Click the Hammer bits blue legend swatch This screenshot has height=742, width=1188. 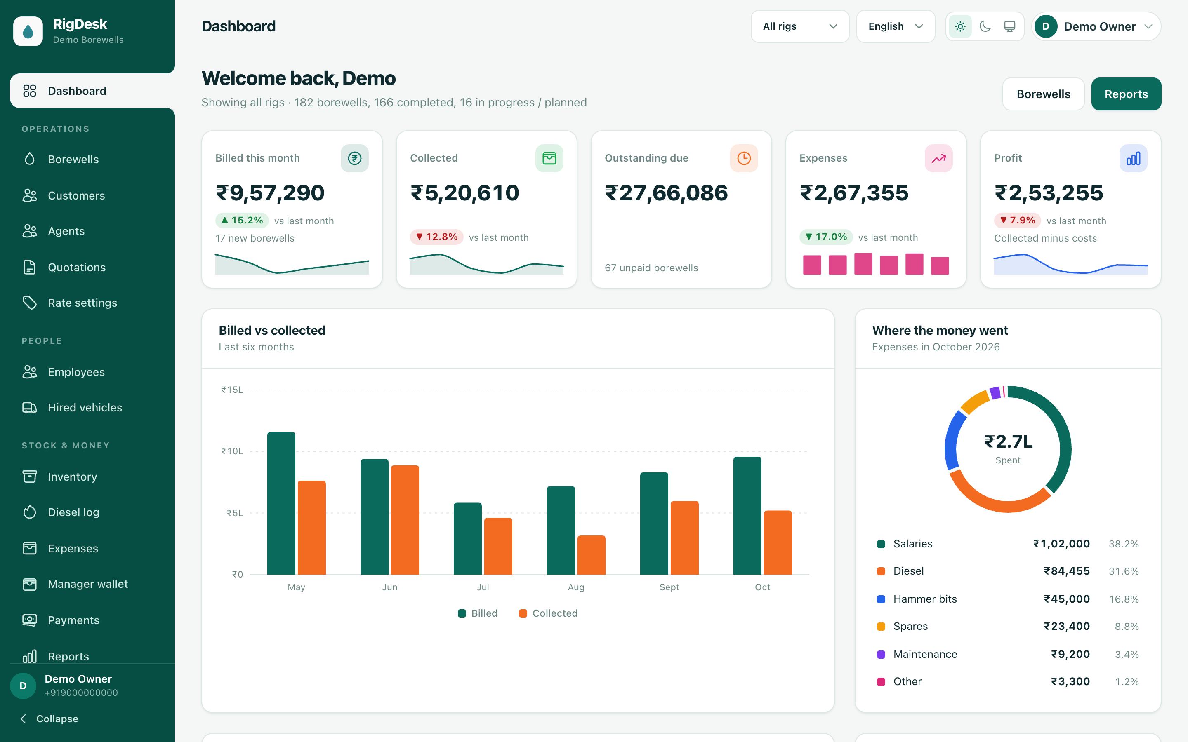coord(881,599)
